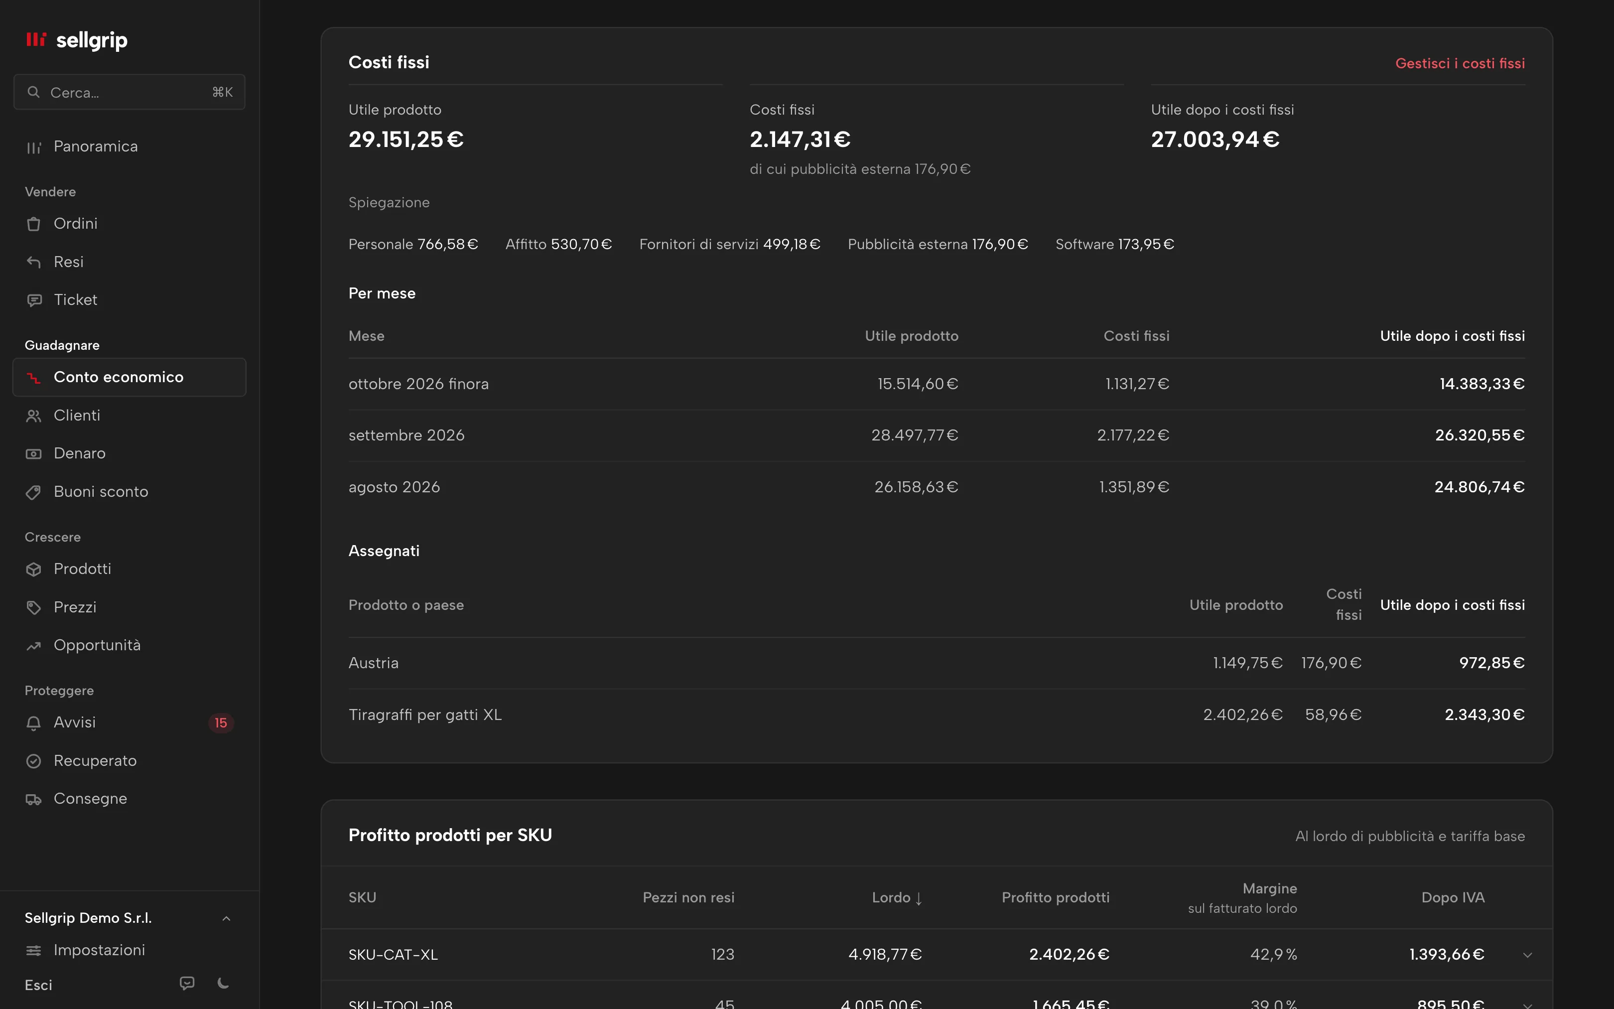
Task: Click the sellgrip logo
Action: coord(76,40)
